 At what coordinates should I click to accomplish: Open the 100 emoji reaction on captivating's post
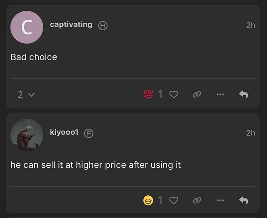click(148, 94)
